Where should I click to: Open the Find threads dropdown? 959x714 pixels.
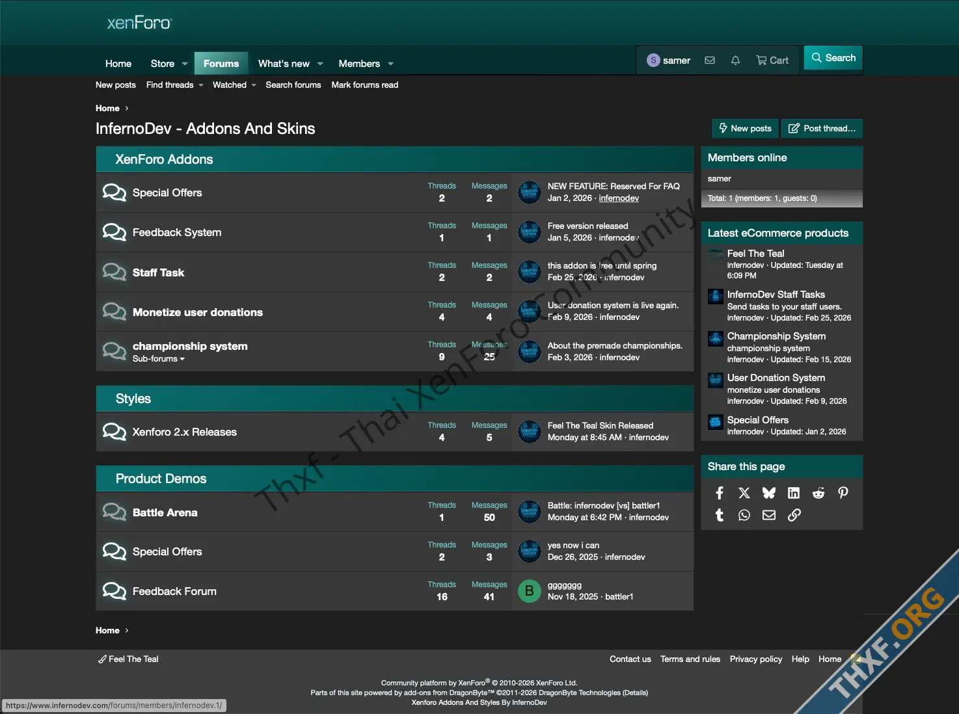(x=174, y=85)
